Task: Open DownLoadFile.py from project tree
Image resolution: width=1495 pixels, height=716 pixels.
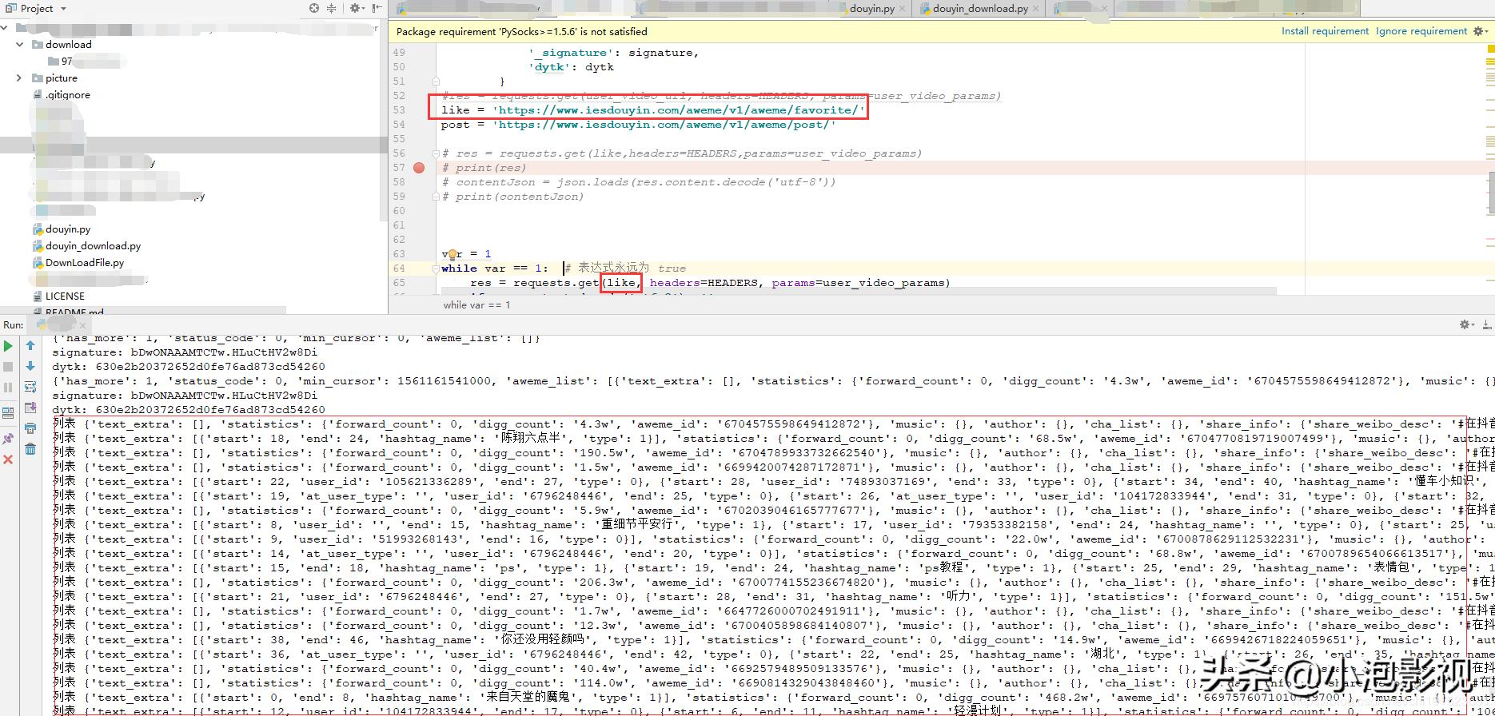Action: tap(84, 263)
